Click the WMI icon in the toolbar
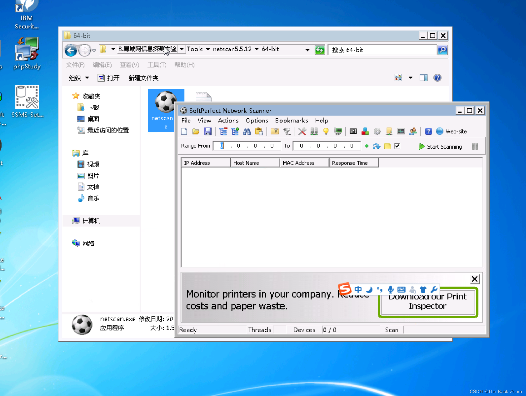Image resolution: width=526 pixels, height=396 pixels. pos(353,132)
